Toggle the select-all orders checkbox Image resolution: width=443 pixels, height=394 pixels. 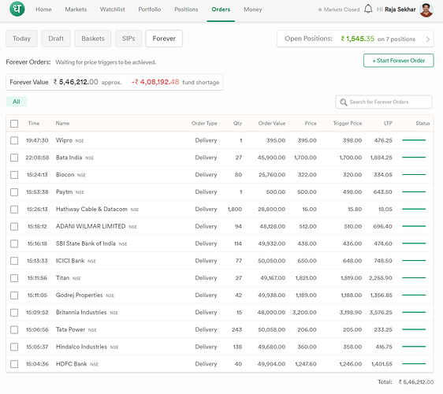tap(14, 124)
